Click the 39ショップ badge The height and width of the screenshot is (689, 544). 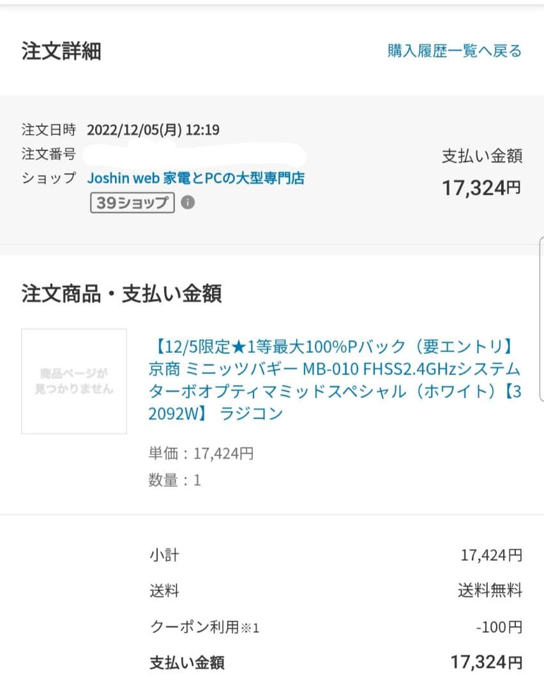pyautogui.click(x=132, y=202)
